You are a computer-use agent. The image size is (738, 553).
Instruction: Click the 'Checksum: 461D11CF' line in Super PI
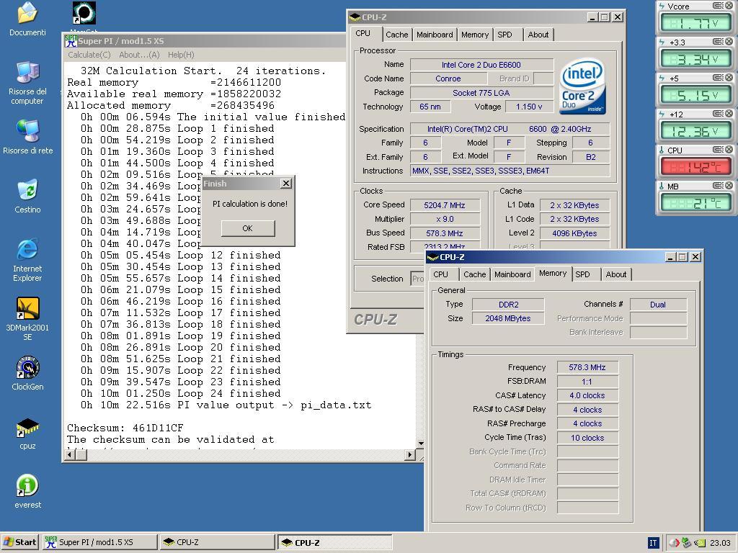coord(125,428)
